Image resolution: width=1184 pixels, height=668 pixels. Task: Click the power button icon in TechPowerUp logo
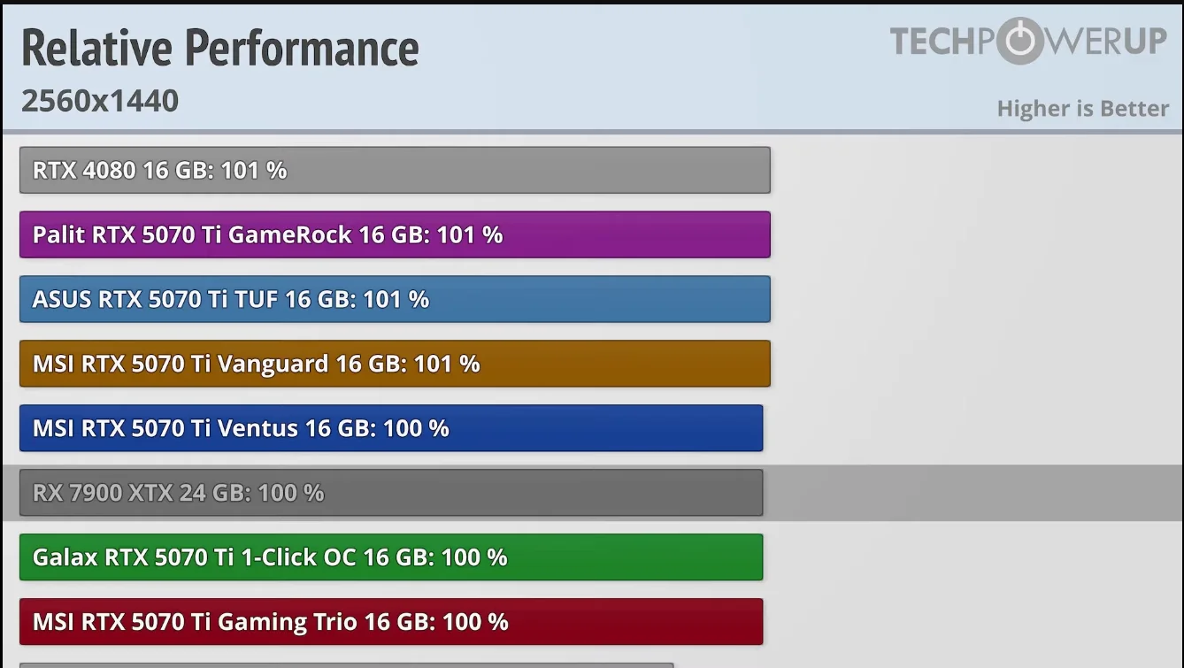point(1019,41)
